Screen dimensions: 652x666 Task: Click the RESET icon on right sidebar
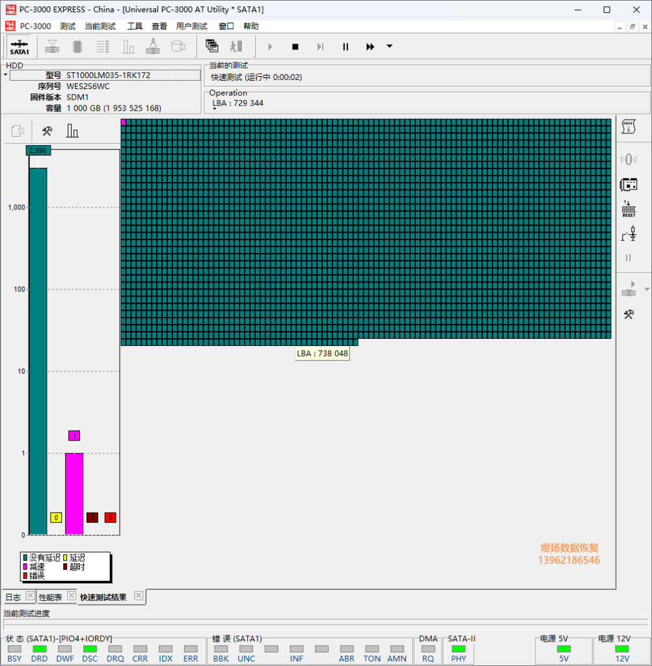[629, 209]
